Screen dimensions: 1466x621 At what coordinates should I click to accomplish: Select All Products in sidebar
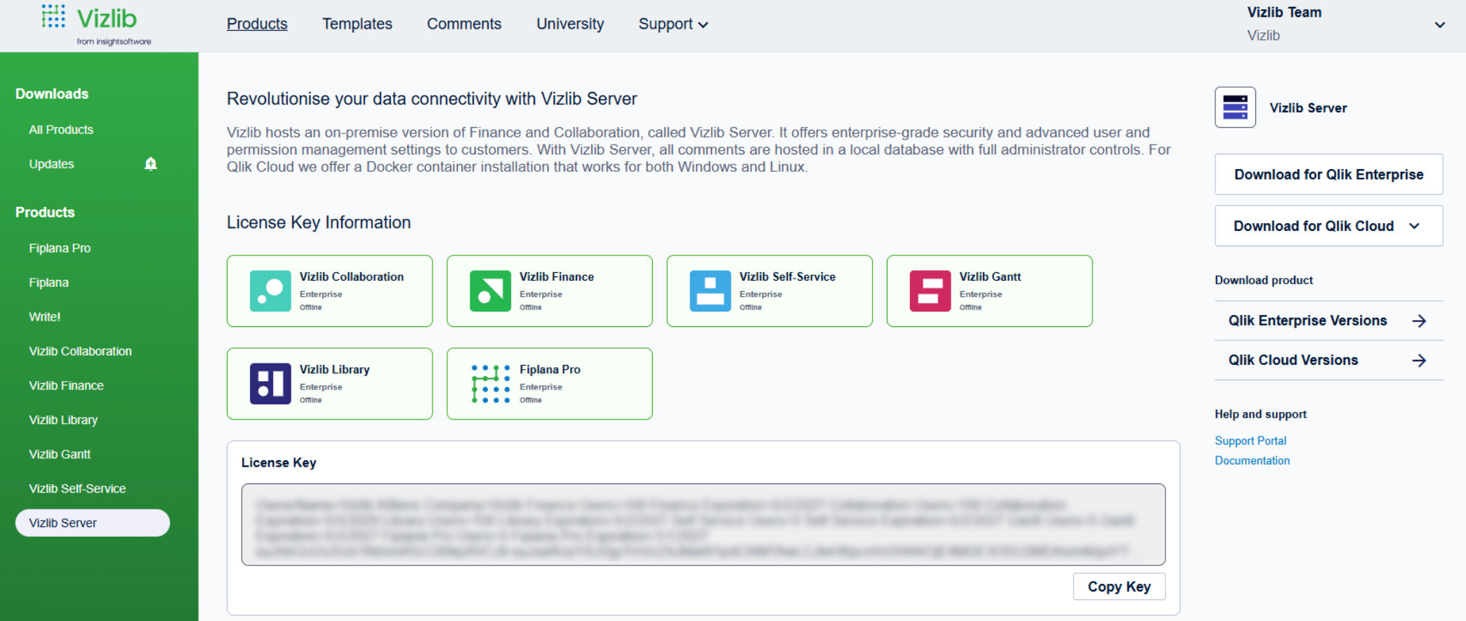(x=61, y=130)
